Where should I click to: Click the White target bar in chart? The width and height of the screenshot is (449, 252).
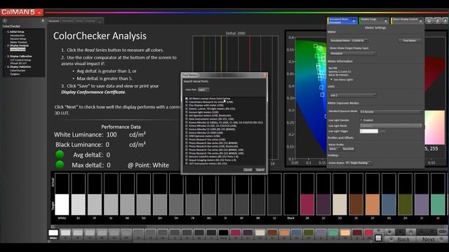pyautogui.click(x=62, y=204)
